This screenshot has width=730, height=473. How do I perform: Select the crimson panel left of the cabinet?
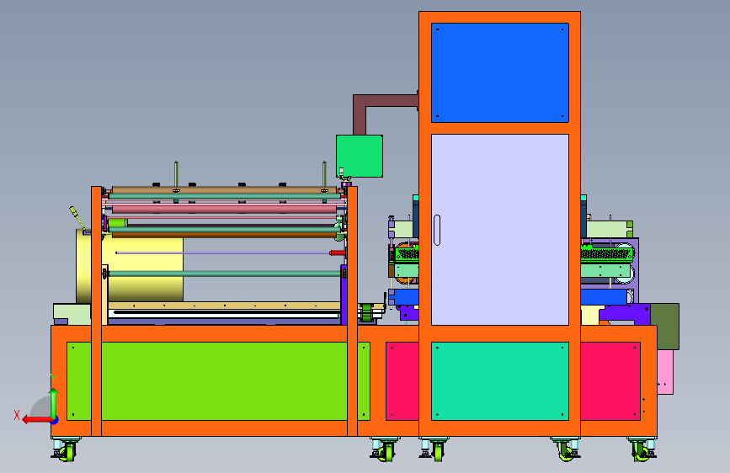[x=402, y=381]
